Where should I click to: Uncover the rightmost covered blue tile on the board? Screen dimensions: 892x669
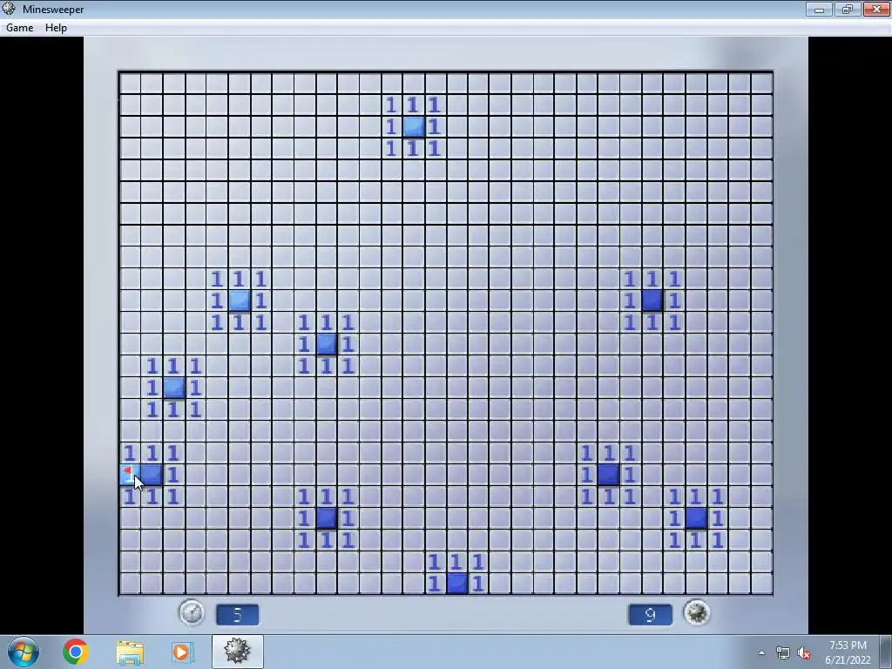coord(696,518)
